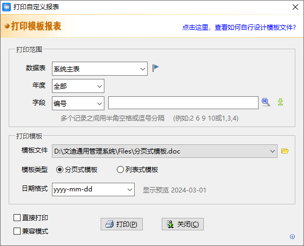Open the 日期格式 yyyy-mm-dd dropdown
This screenshot has width=304, height=246.
[93, 189]
